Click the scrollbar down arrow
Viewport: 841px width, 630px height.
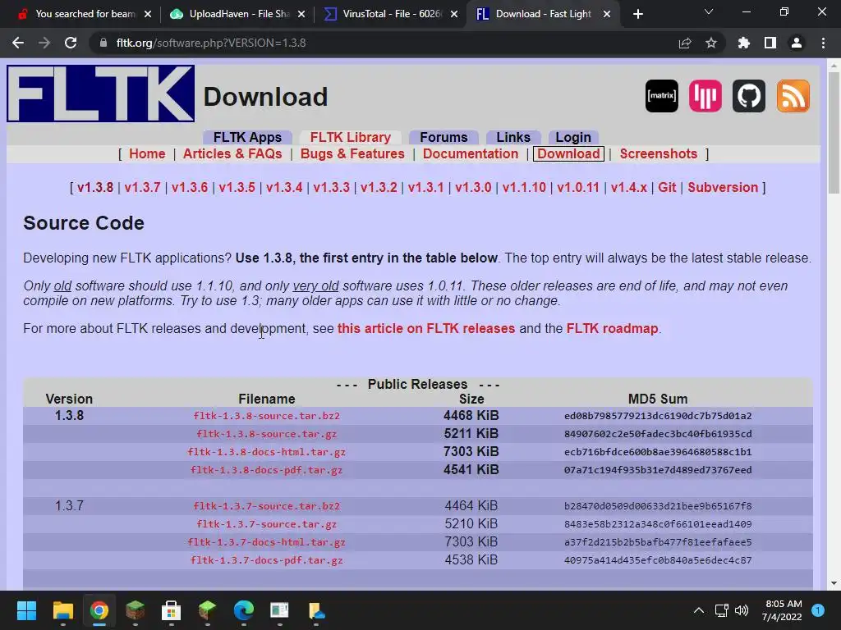pos(833,583)
